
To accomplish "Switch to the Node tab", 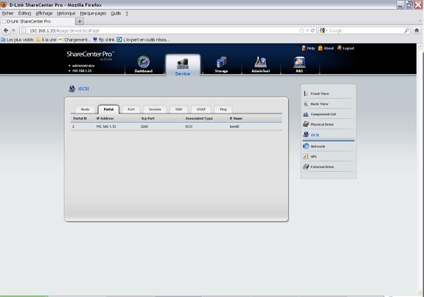I will coord(85,109).
